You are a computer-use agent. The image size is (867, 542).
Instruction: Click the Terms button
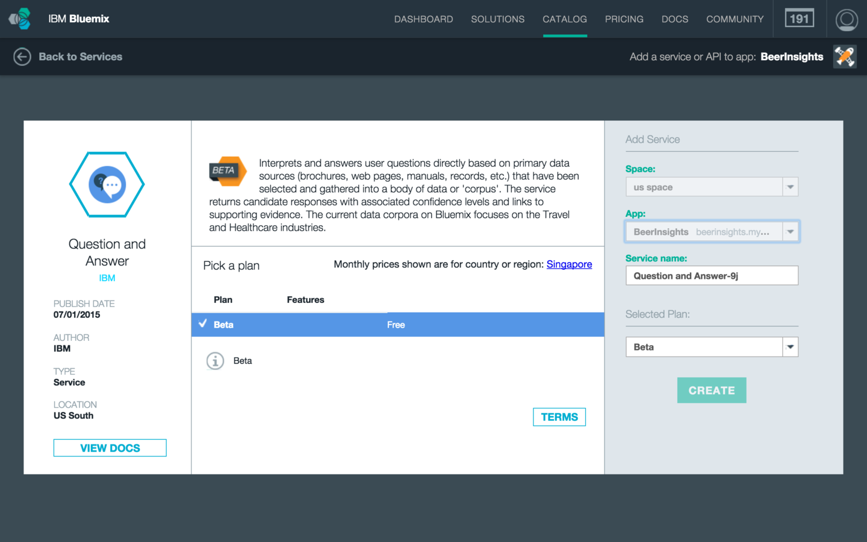[x=559, y=417]
